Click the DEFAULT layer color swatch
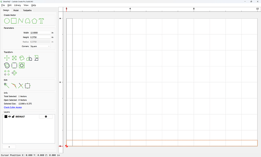 [6, 117]
